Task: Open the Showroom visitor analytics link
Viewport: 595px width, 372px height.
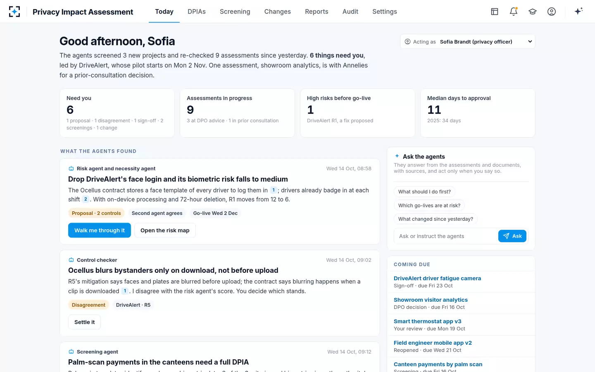Action: 431,300
